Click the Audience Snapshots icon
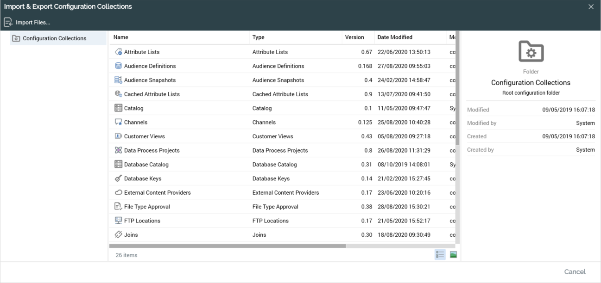 point(118,80)
